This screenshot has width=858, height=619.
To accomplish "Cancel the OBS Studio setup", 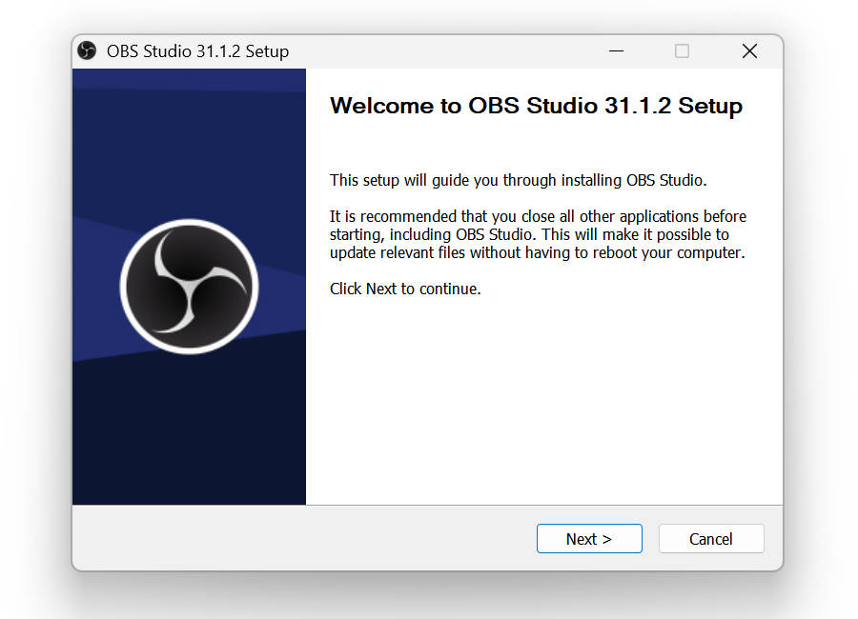I will click(x=711, y=539).
